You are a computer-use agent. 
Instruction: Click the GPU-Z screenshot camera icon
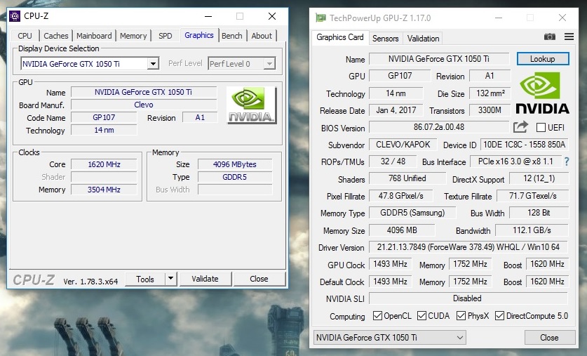[549, 37]
